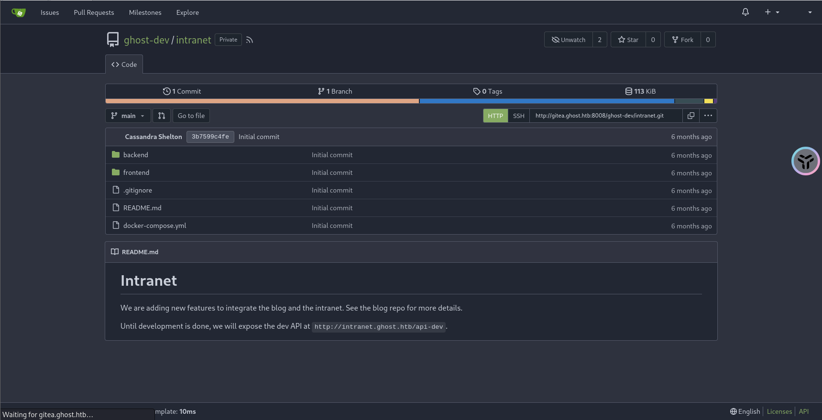The height and width of the screenshot is (420, 822).
Task: Open the backend folder
Action: (x=135, y=155)
